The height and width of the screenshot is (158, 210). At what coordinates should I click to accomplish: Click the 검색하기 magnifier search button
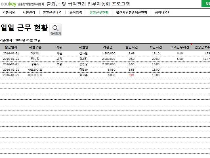[56, 30]
